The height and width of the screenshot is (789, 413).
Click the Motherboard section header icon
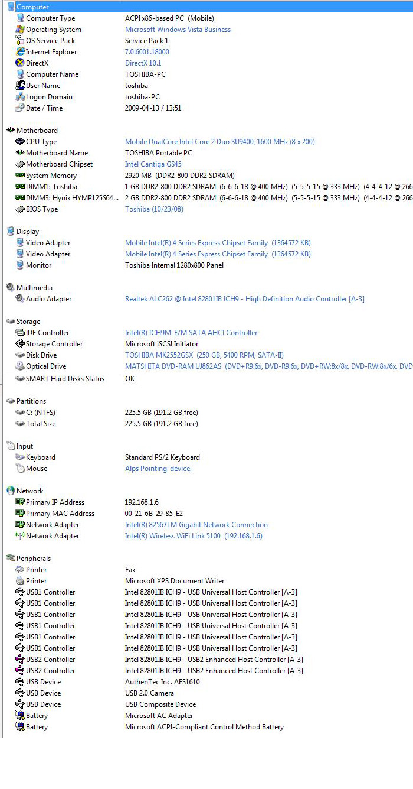pyautogui.click(x=11, y=131)
